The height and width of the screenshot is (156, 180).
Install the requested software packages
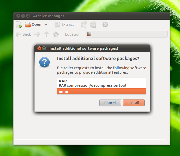pyautogui.click(x=134, y=103)
